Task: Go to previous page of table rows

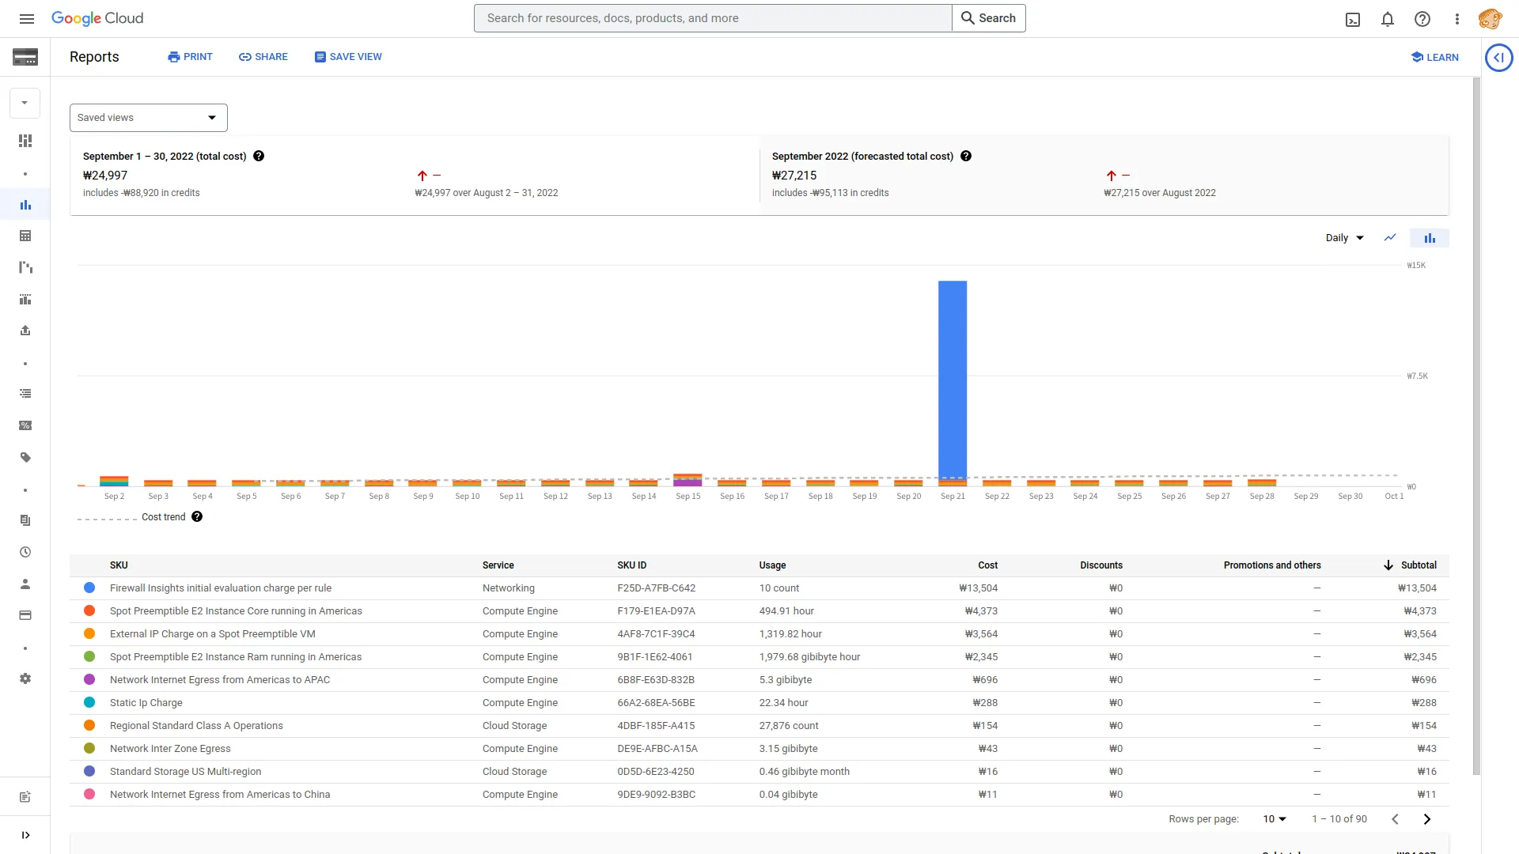Action: 1396,819
